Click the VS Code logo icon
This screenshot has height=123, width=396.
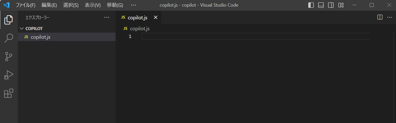pos(6,5)
